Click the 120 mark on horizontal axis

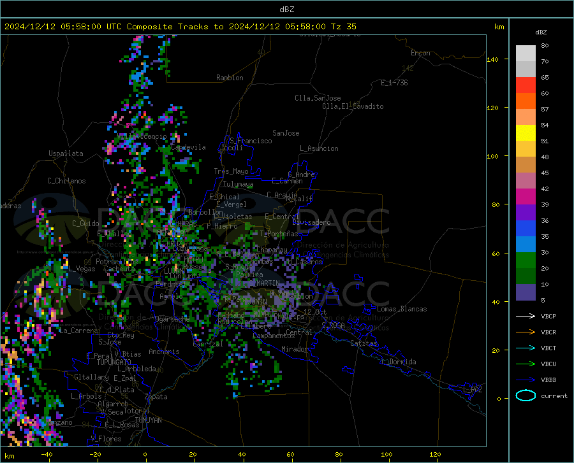pos(435,454)
